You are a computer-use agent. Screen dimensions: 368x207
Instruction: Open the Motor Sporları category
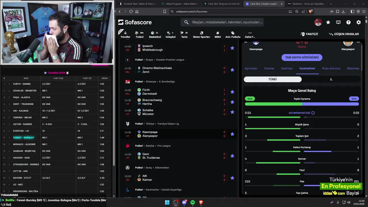pos(201,34)
